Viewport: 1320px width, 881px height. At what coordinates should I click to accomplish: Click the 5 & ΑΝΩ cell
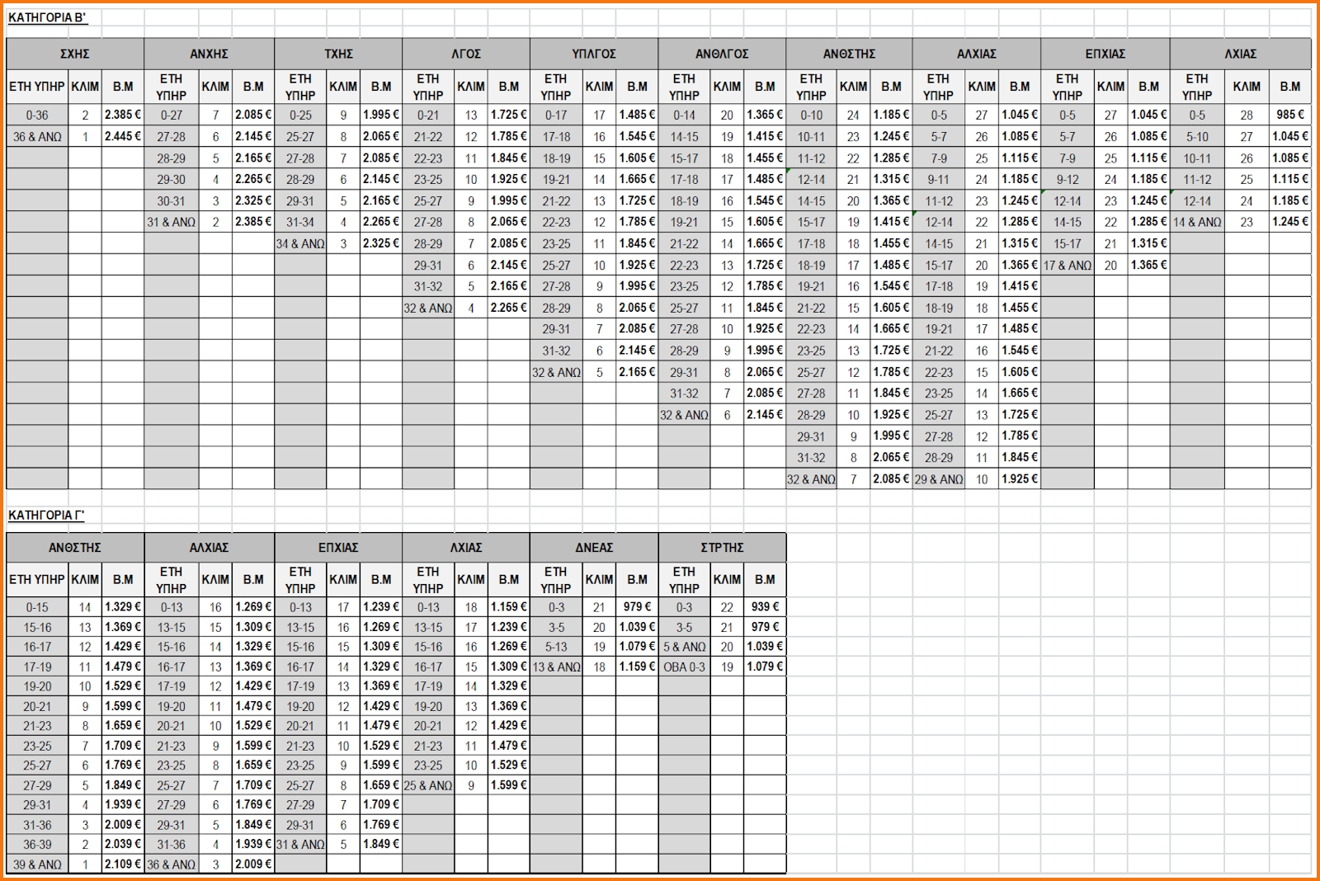coord(684,647)
